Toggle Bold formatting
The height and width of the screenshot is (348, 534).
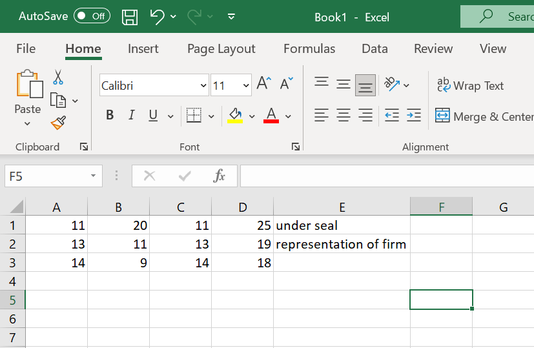coord(110,115)
